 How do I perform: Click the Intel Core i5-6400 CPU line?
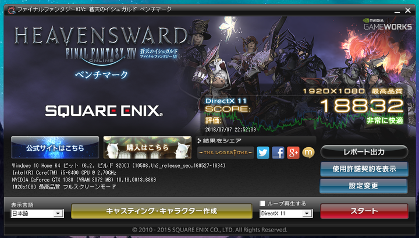click(x=64, y=173)
